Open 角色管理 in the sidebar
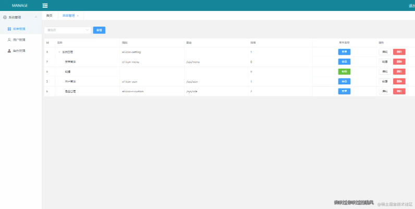 (x=21, y=51)
